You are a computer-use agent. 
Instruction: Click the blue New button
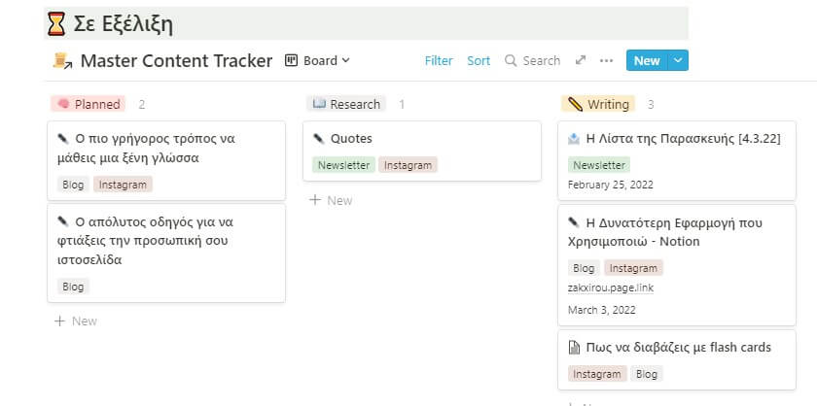[647, 60]
